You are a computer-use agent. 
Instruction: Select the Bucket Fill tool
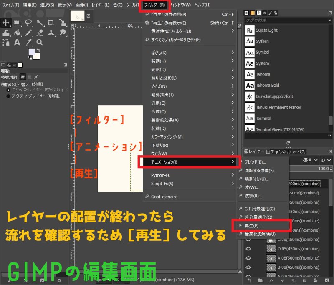click(x=18, y=33)
